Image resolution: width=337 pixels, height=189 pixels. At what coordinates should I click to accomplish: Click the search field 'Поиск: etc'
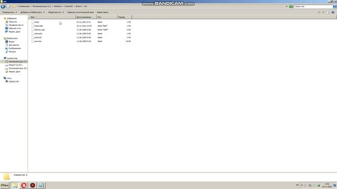coord(313,7)
